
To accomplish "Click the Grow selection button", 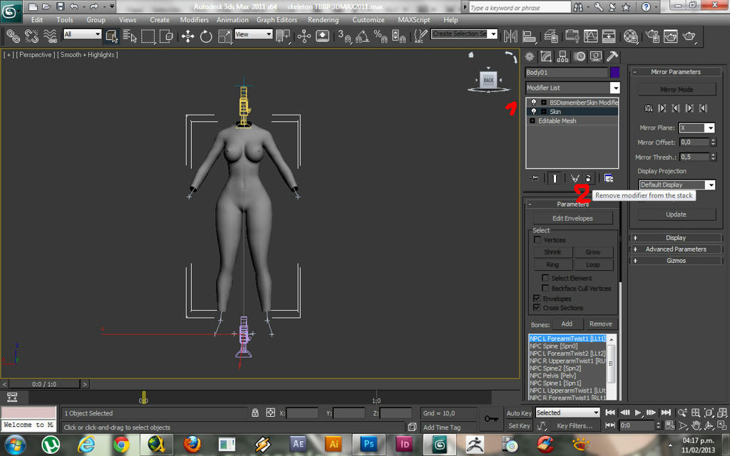I will pyautogui.click(x=592, y=252).
